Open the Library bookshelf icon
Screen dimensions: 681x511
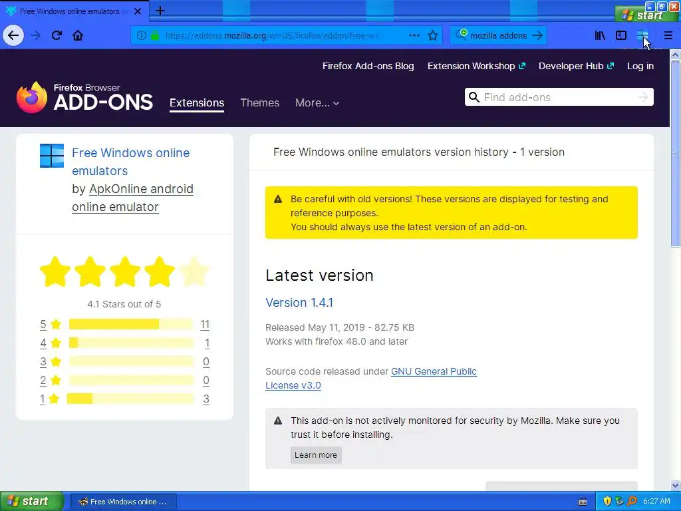[x=600, y=35]
